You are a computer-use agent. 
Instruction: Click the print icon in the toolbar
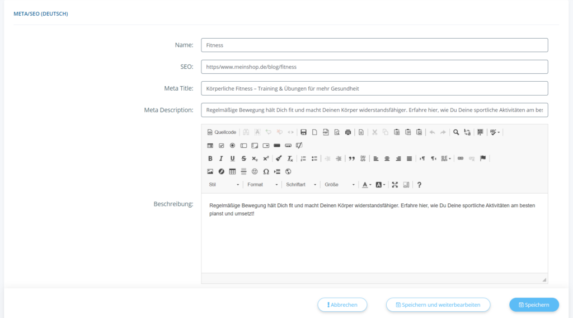tap(348, 132)
